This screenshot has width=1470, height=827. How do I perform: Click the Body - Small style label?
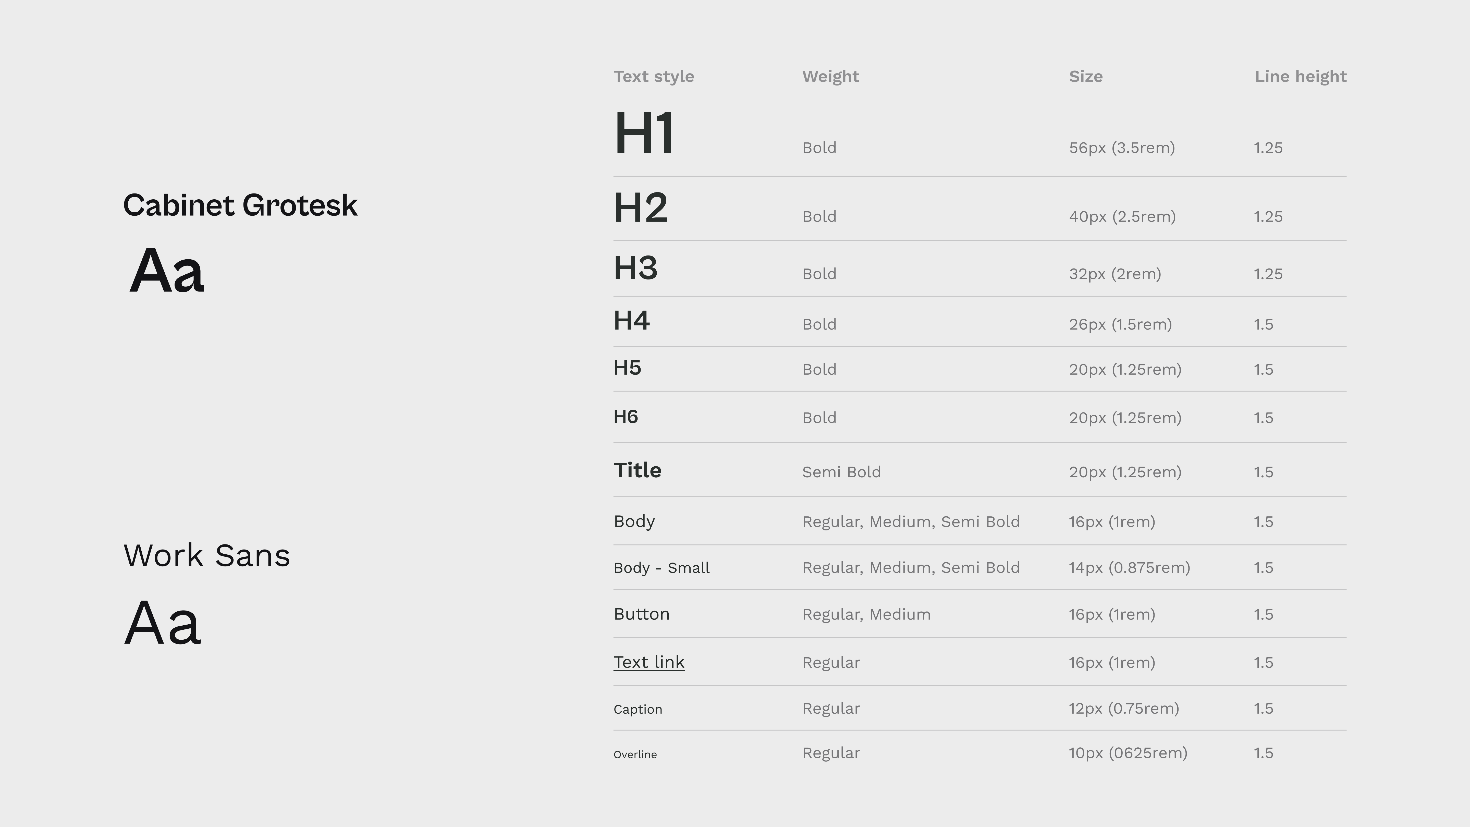pos(661,568)
